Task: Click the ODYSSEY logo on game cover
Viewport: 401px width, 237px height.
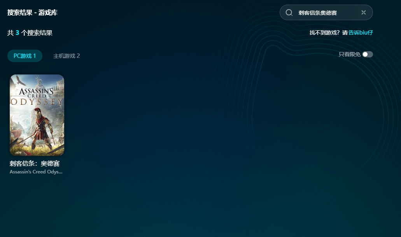Action: (x=37, y=102)
